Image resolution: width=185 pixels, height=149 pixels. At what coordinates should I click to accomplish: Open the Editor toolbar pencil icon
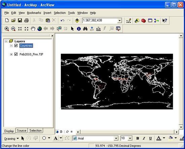tap(129, 21)
